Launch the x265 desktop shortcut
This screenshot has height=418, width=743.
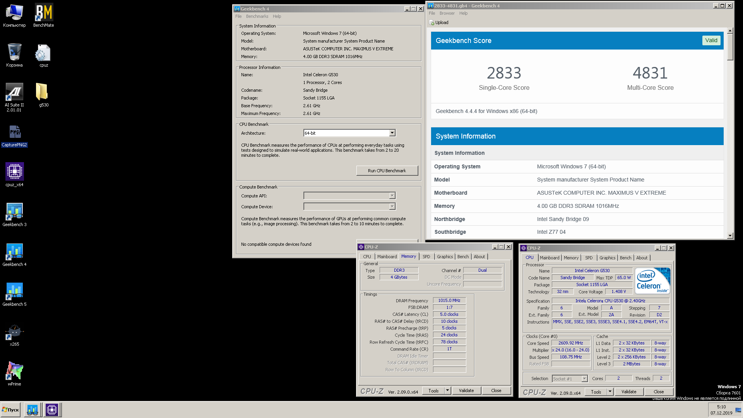14,334
